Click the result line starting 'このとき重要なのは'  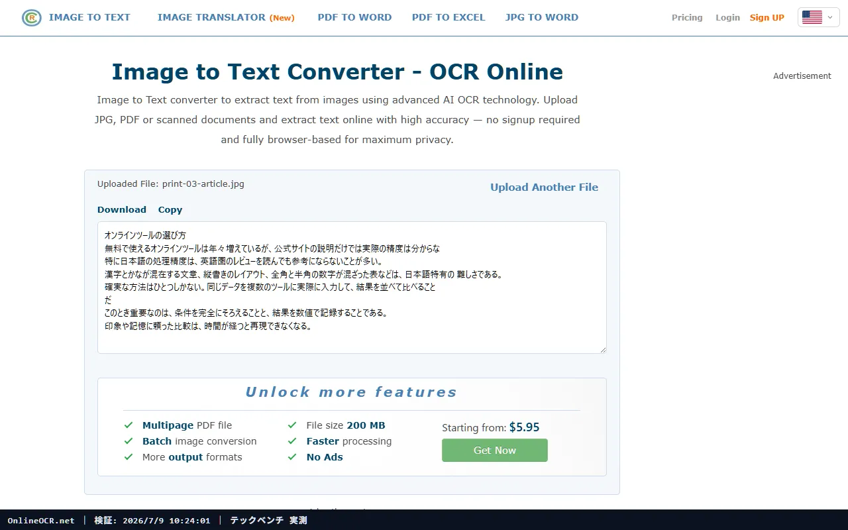coord(246,313)
